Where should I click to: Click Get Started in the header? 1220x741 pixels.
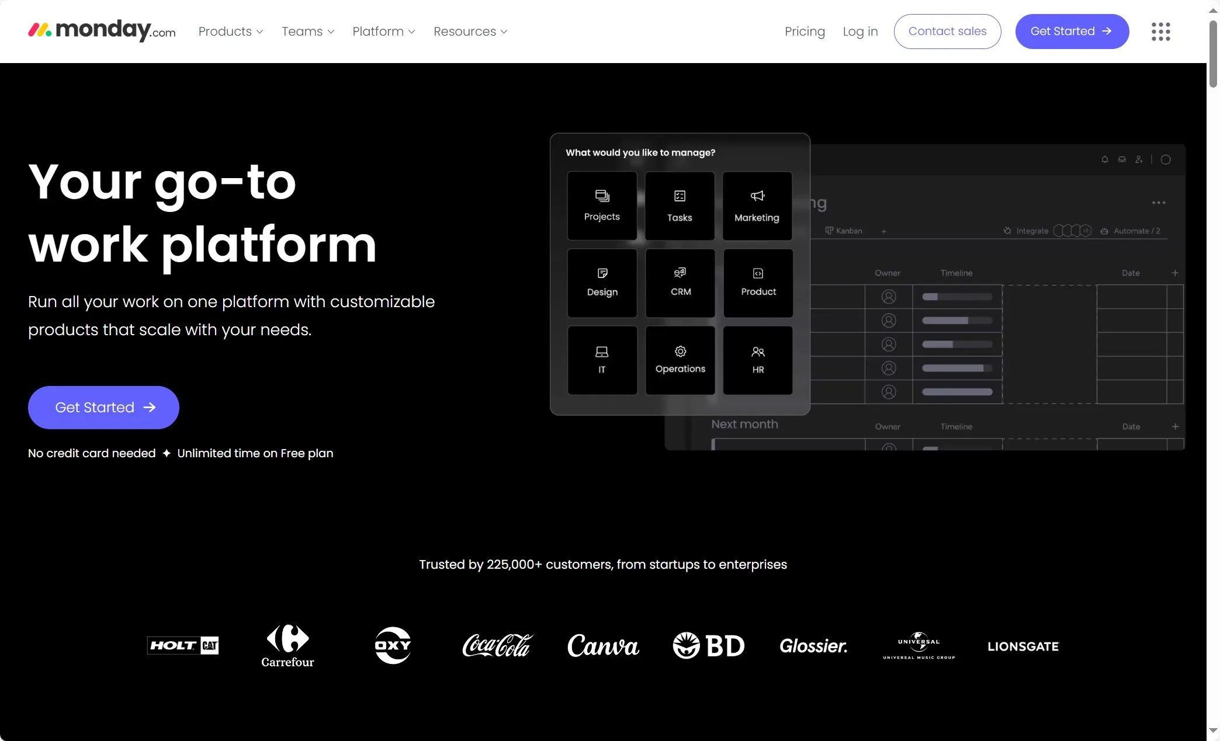1072,32
